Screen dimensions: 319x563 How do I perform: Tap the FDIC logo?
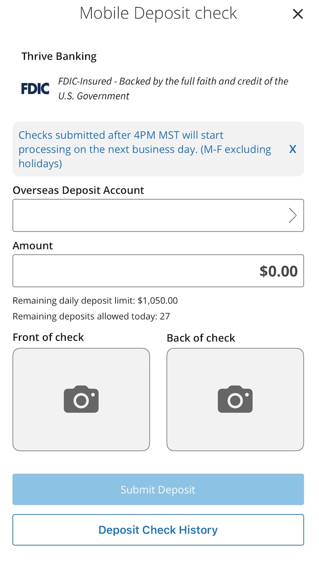point(35,89)
